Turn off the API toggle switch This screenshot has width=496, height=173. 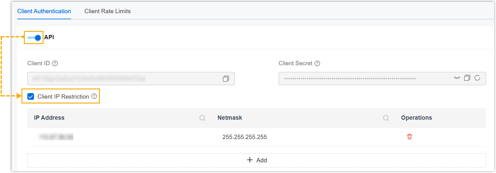[x=34, y=38]
